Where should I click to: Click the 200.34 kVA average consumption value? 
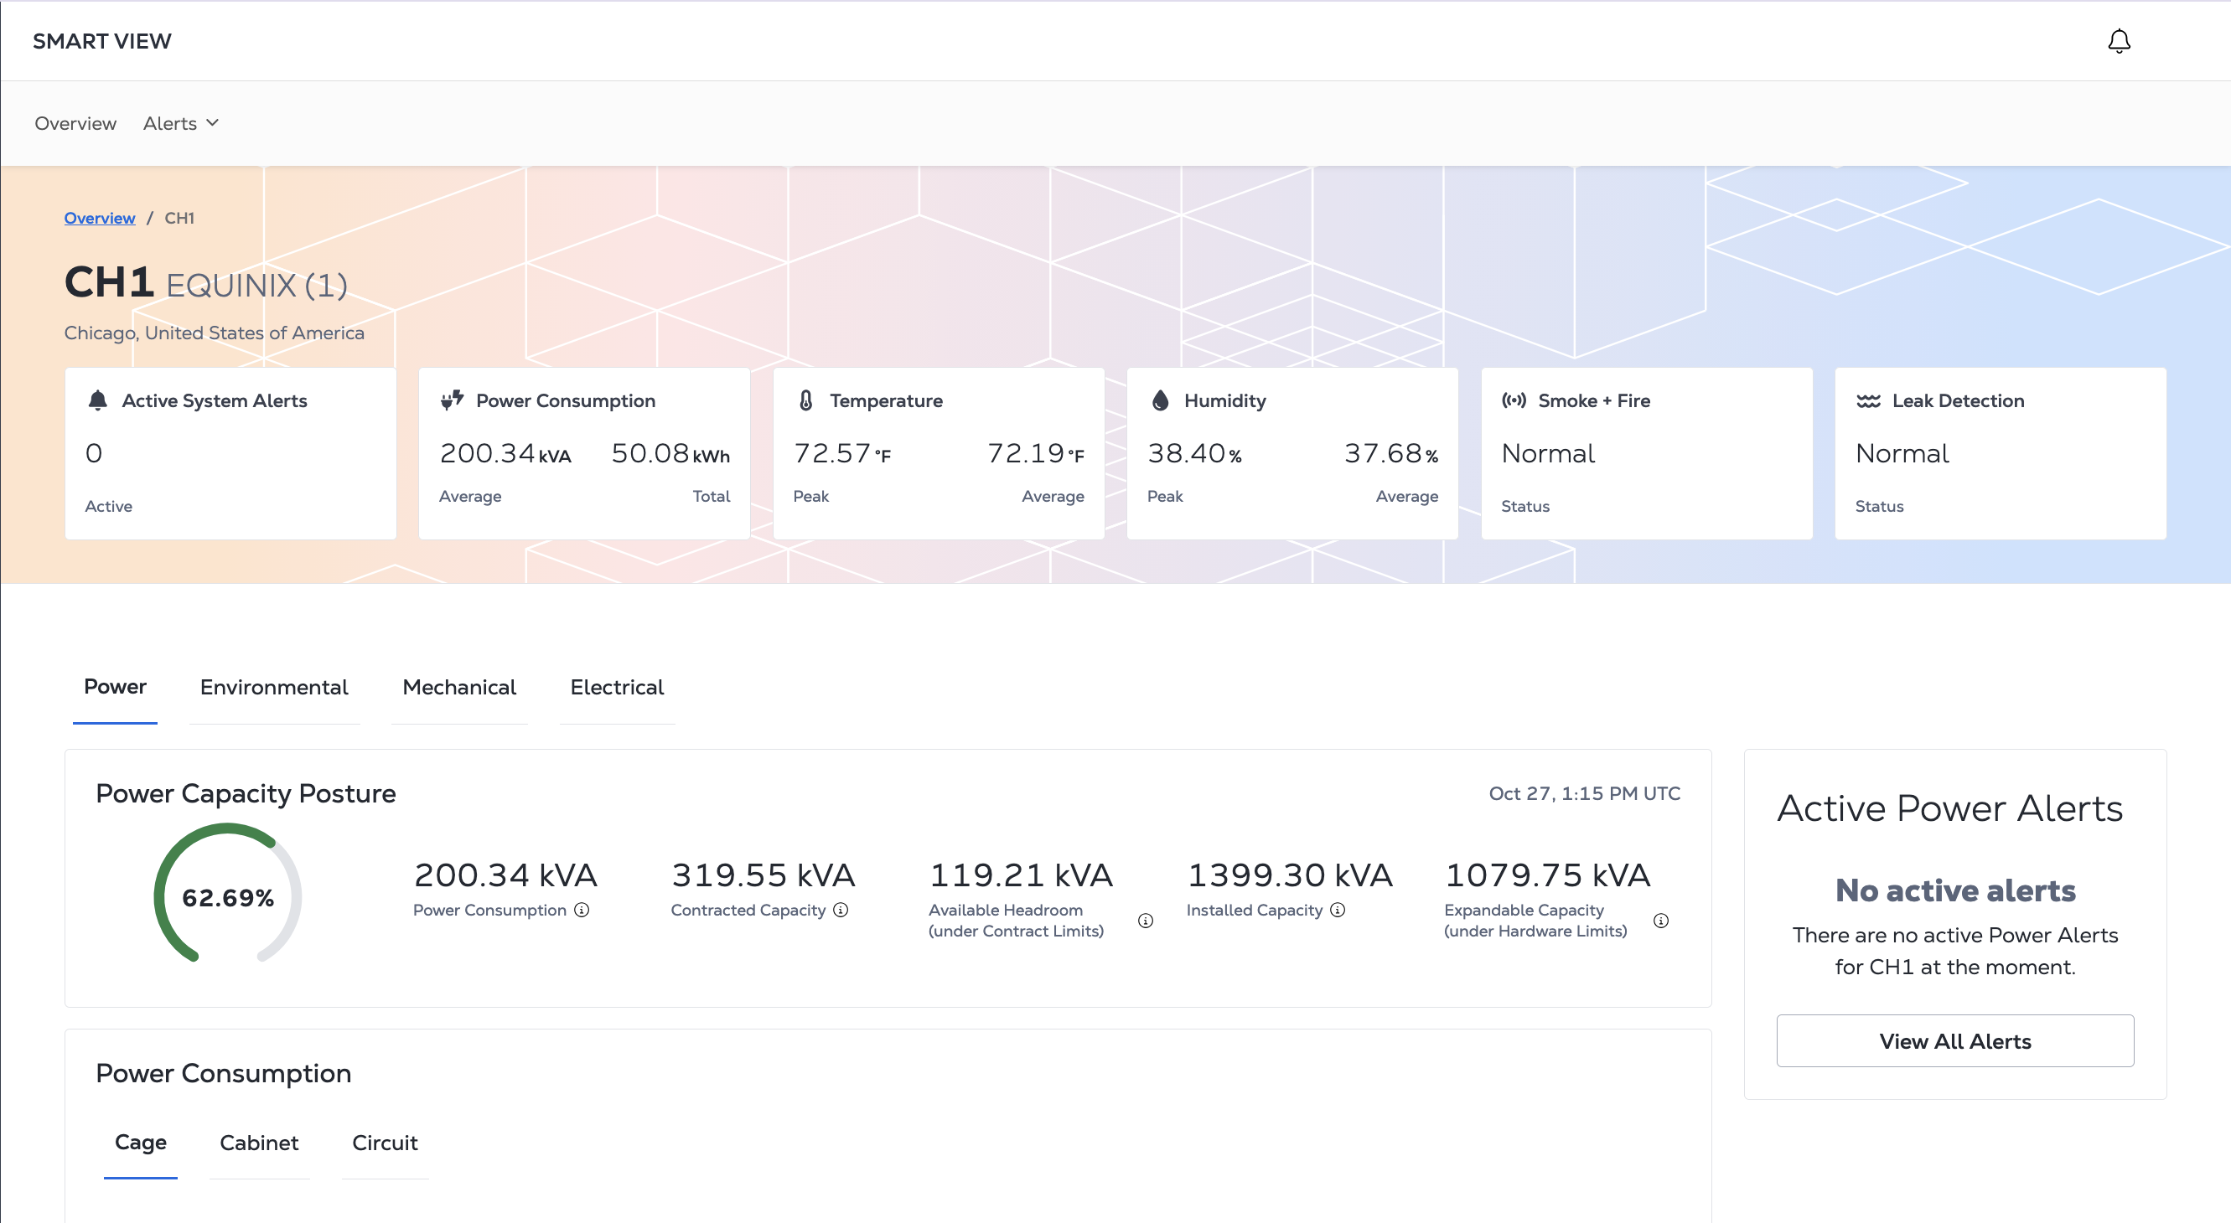coord(505,452)
